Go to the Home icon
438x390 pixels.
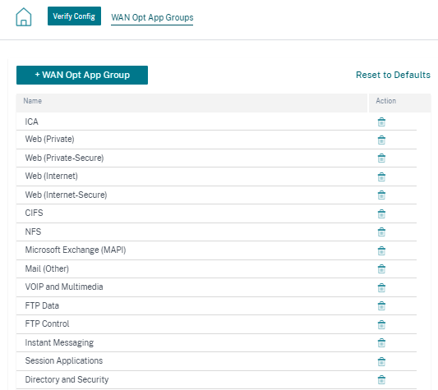click(24, 17)
